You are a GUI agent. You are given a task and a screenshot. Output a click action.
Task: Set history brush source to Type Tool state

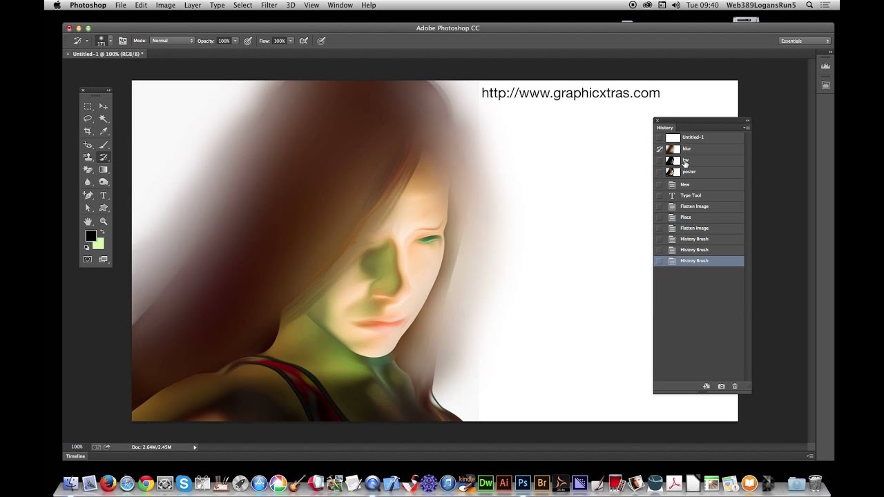pyautogui.click(x=659, y=195)
